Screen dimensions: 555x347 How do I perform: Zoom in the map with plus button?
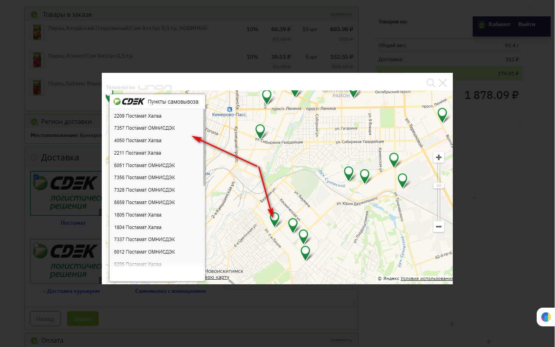[439, 157]
